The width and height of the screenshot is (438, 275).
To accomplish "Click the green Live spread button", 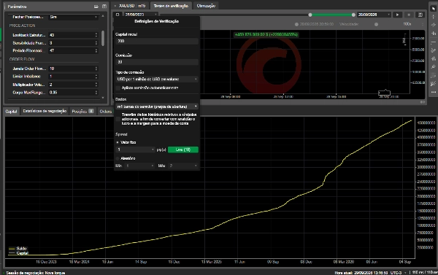I will [x=183, y=150].
